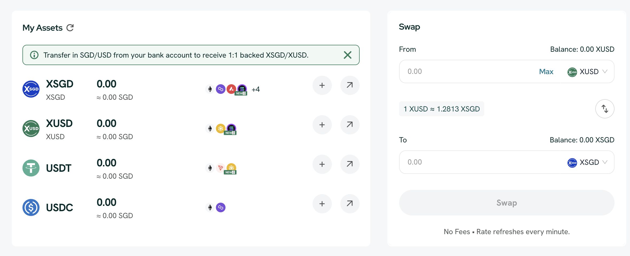This screenshot has width=630, height=256.
Task: Click the plus button for XUSD
Action: [x=322, y=125]
